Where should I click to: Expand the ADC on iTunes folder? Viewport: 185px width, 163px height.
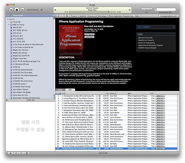tap(9, 25)
